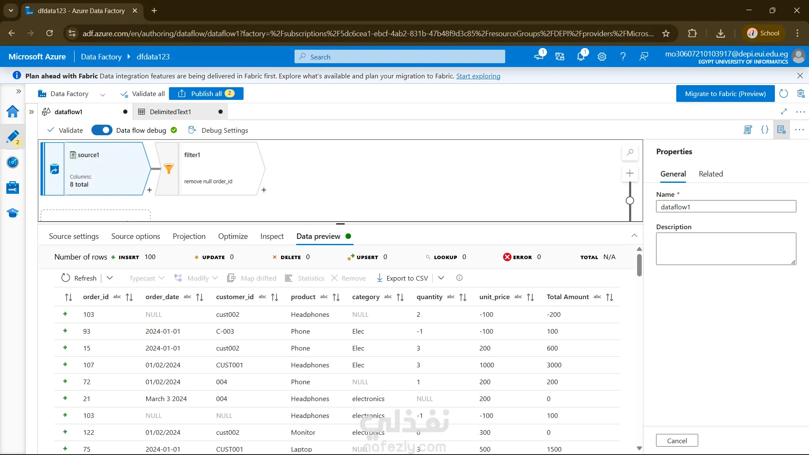Screen dimensions: 809x455
Task: Open the dataflow toolbar more options ellipsis
Action: tap(799, 130)
